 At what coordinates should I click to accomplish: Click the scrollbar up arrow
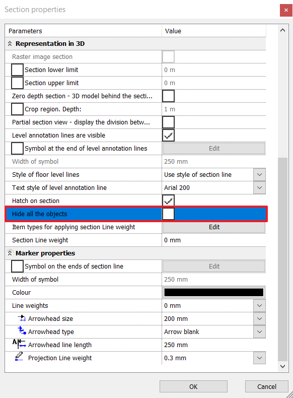[282, 30]
